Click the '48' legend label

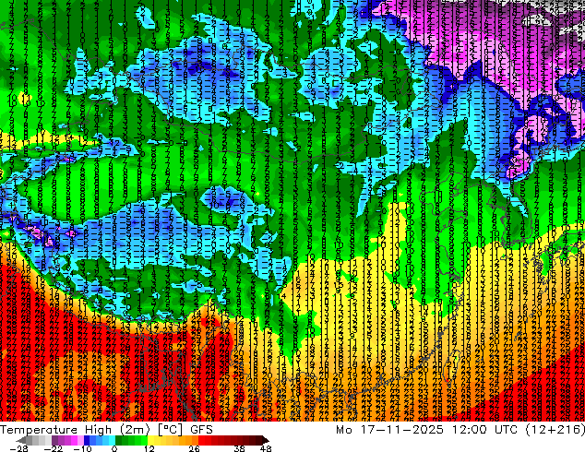(x=266, y=448)
